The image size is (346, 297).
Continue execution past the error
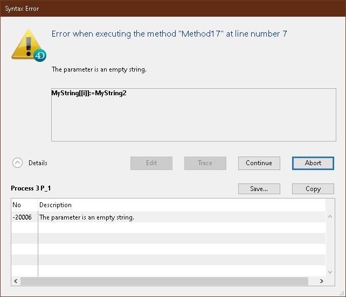coord(259,163)
